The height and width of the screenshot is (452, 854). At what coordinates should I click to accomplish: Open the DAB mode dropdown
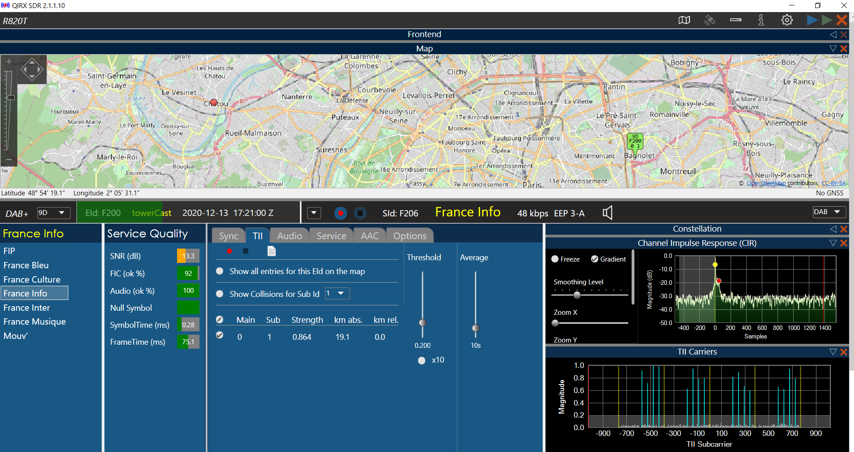click(829, 212)
